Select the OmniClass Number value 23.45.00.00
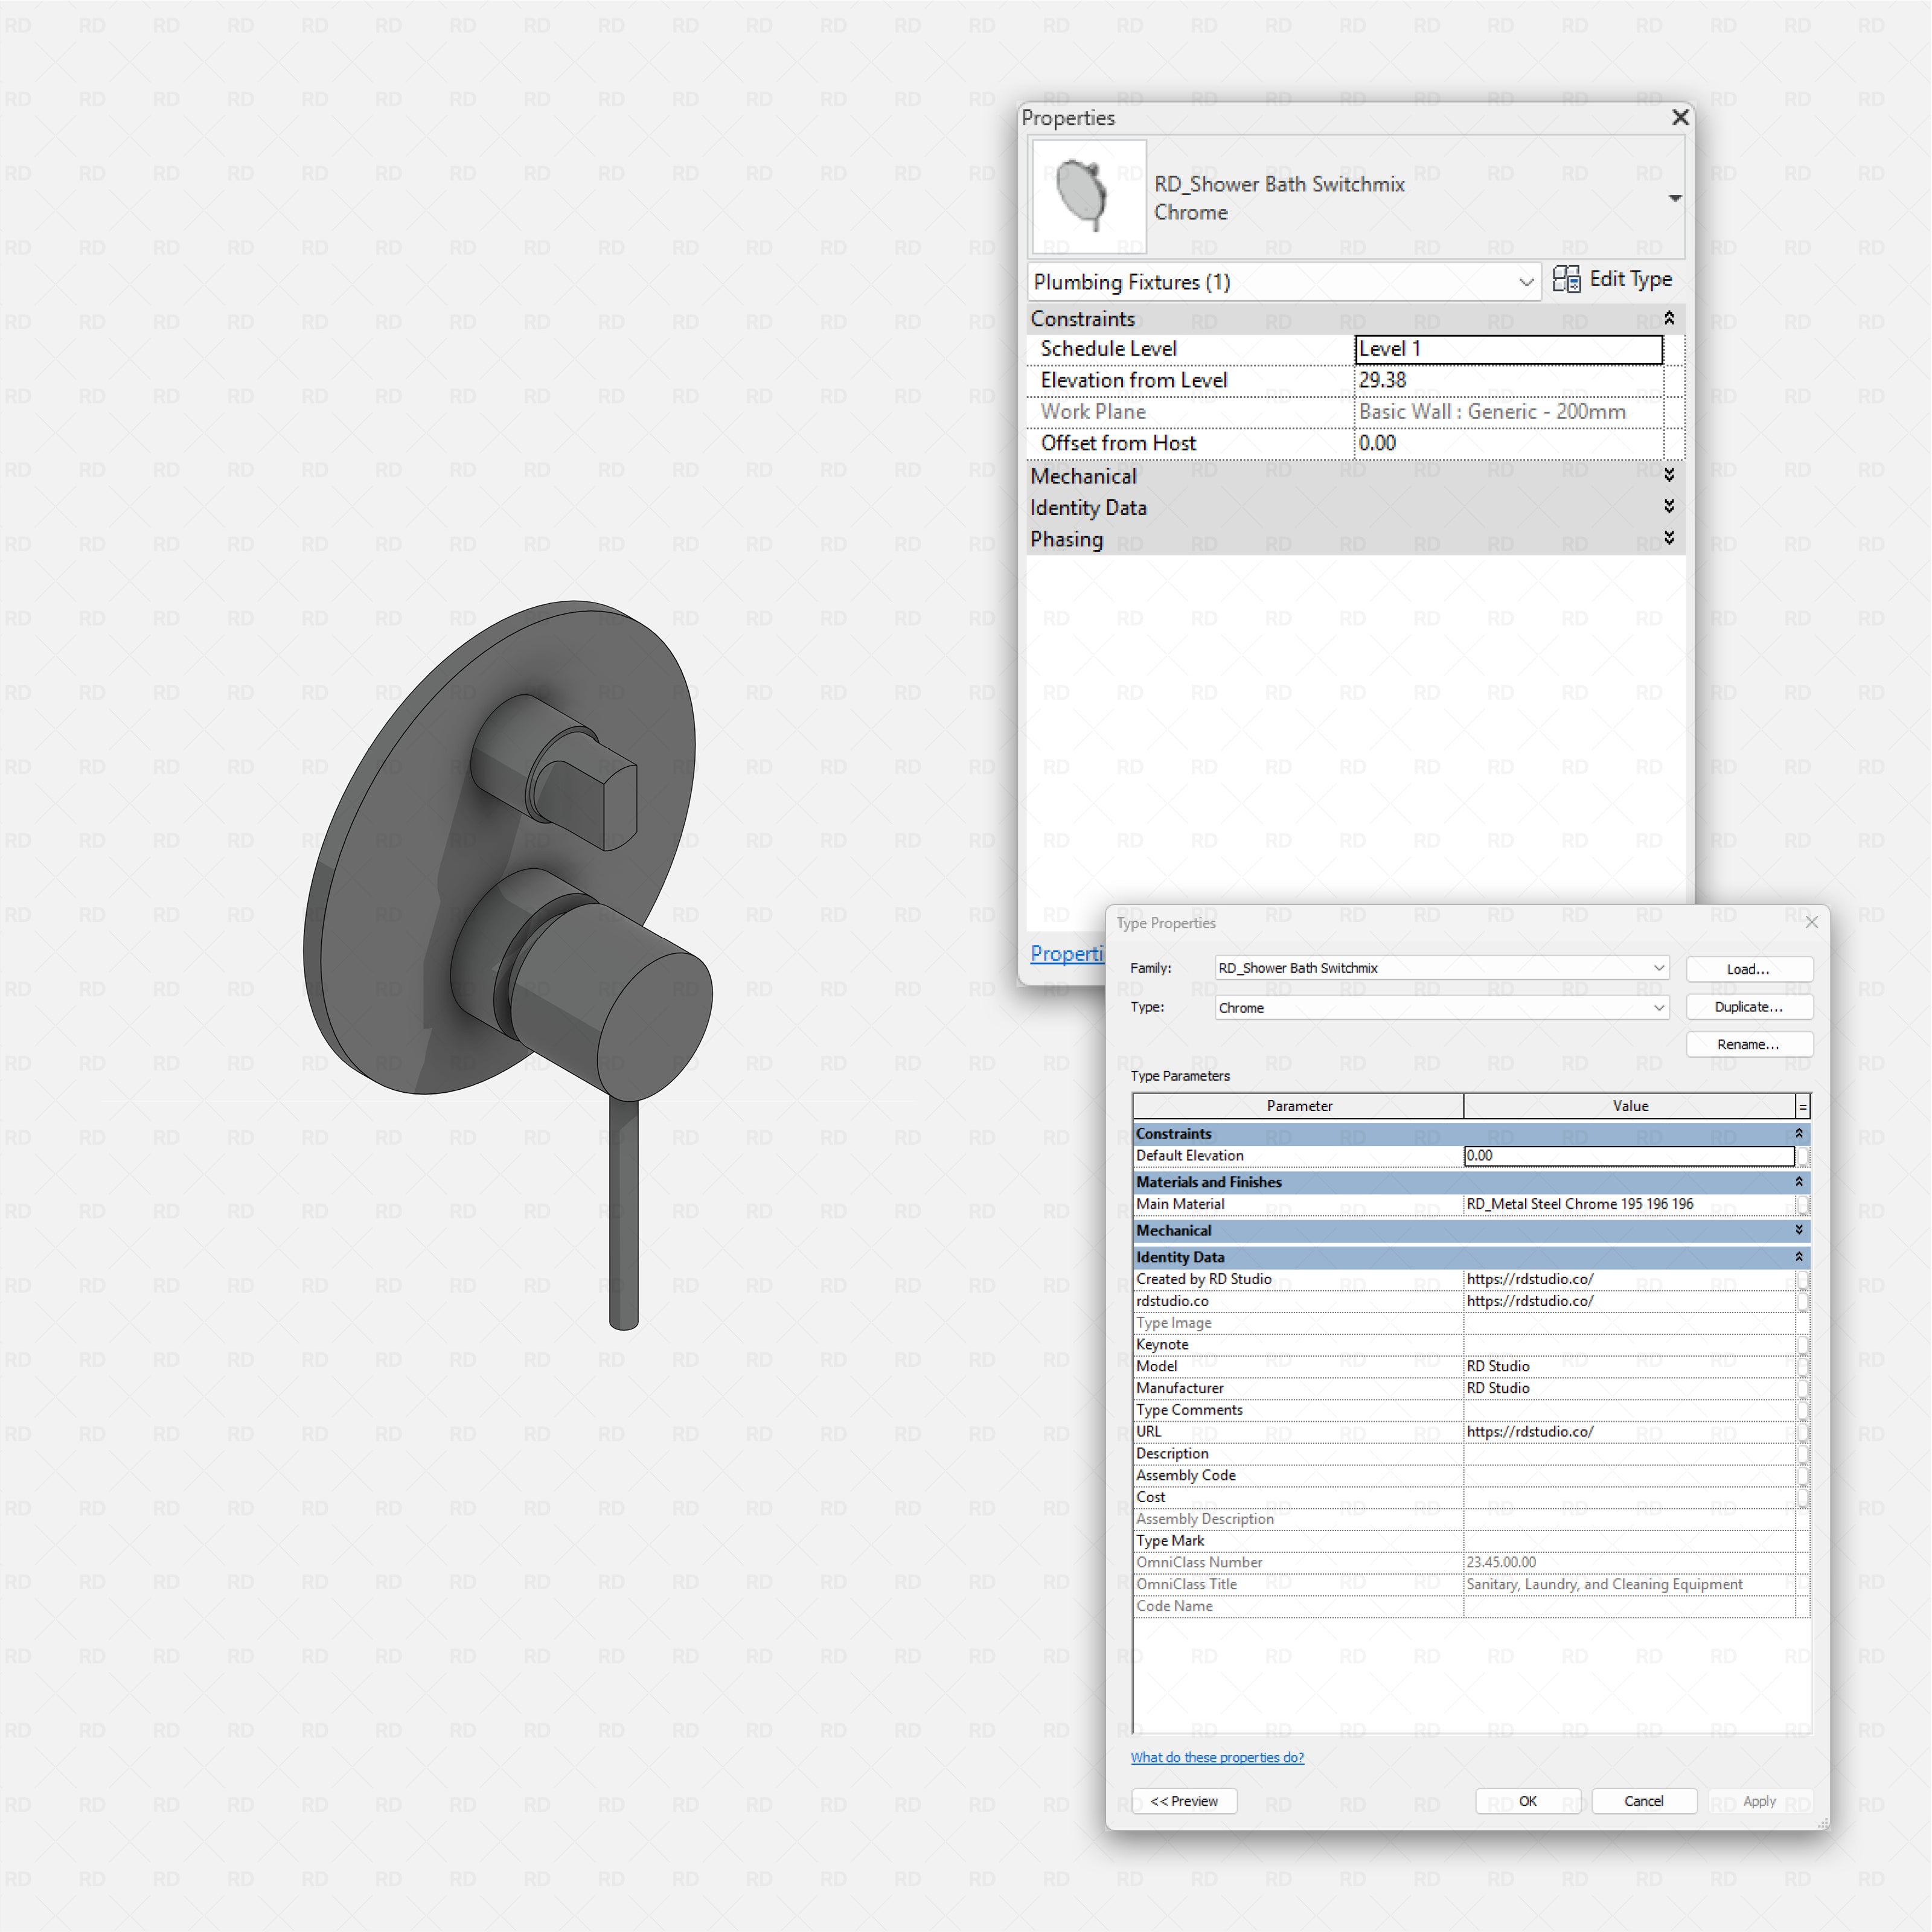 click(1629, 1563)
